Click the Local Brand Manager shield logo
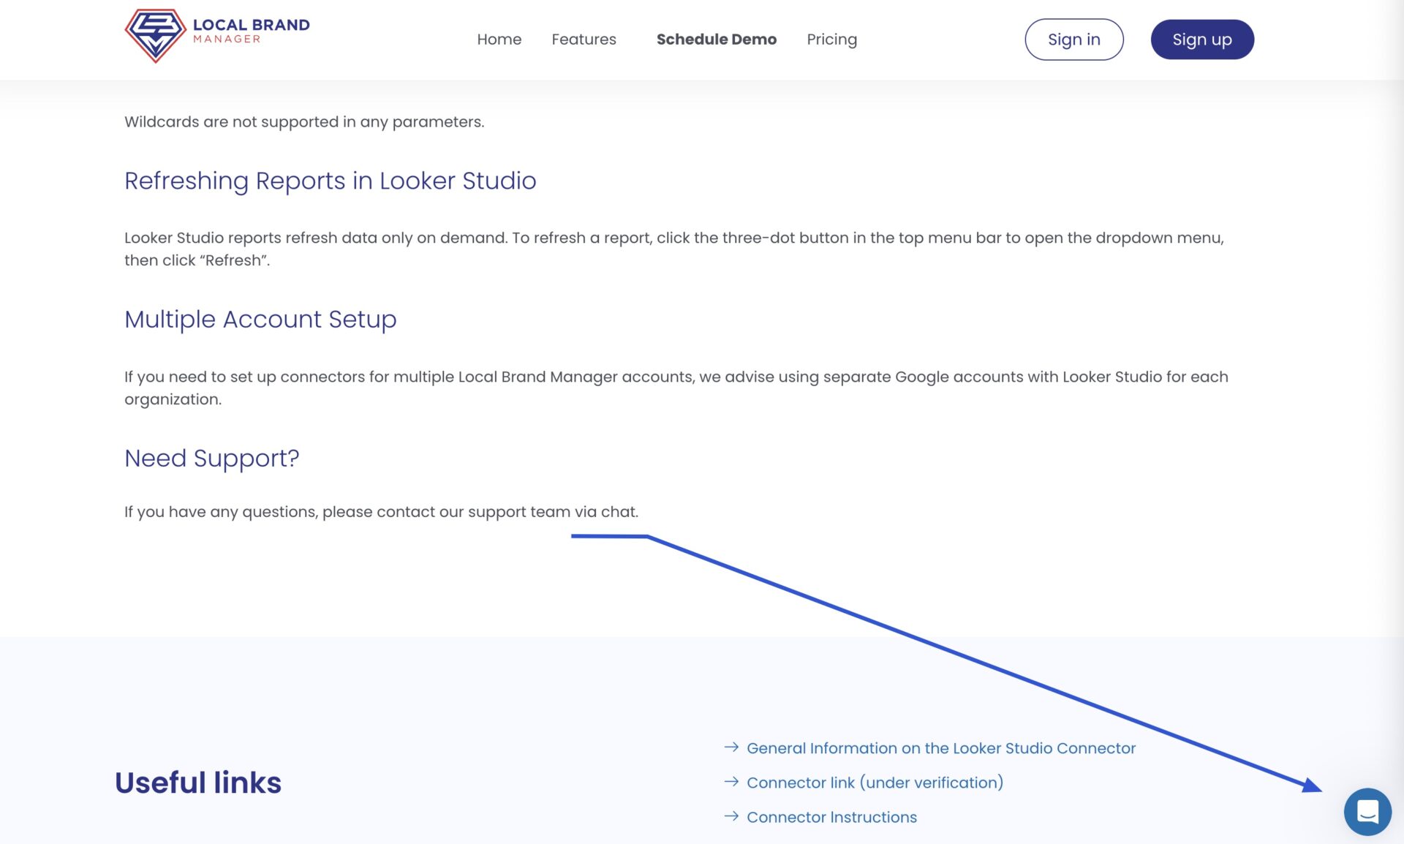This screenshot has width=1404, height=844. point(155,35)
